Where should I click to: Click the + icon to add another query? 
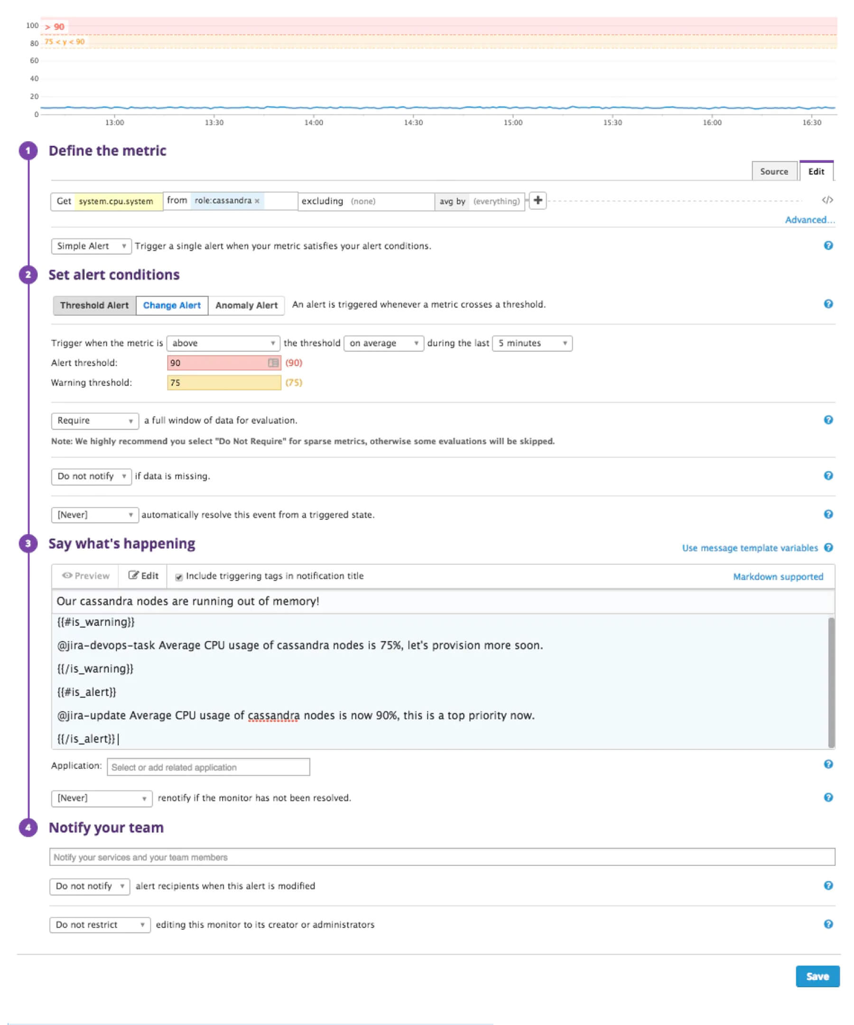tap(539, 201)
